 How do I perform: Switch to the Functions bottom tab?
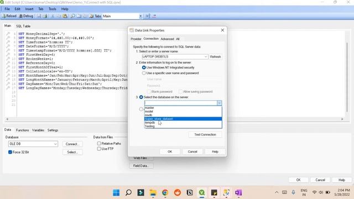(x=22, y=130)
